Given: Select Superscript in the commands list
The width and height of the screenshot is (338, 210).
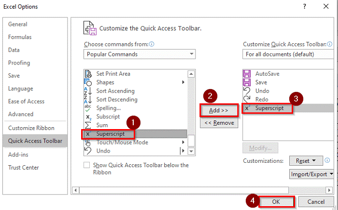Looking at the screenshot, I should (136, 134).
